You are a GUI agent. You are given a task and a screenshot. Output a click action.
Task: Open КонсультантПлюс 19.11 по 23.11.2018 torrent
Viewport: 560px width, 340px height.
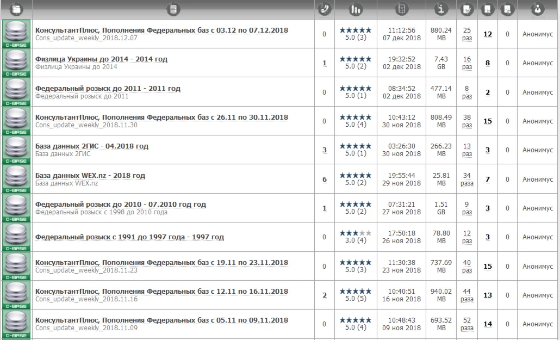[x=161, y=262]
